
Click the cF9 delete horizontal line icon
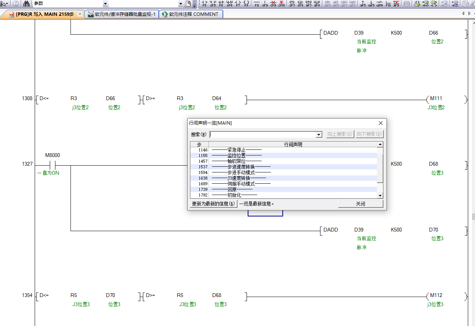[x=273, y=4]
